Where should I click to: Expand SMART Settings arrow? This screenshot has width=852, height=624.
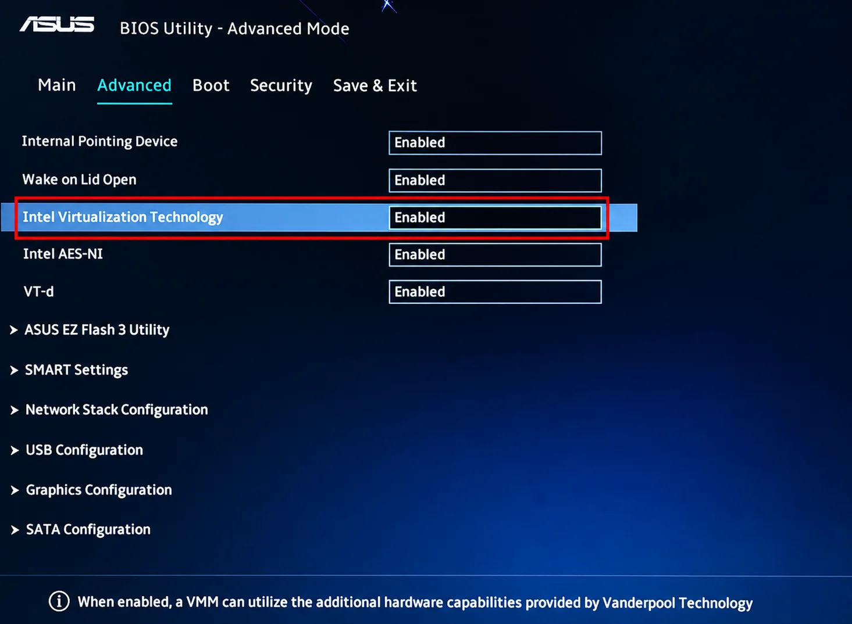point(14,370)
